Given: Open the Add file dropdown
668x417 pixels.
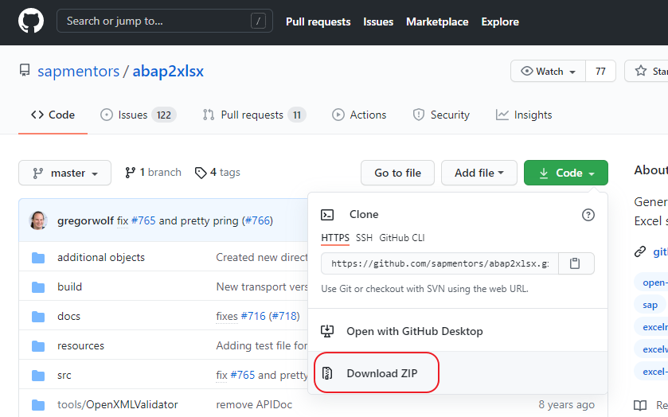Looking at the screenshot, I should [479, 173].
